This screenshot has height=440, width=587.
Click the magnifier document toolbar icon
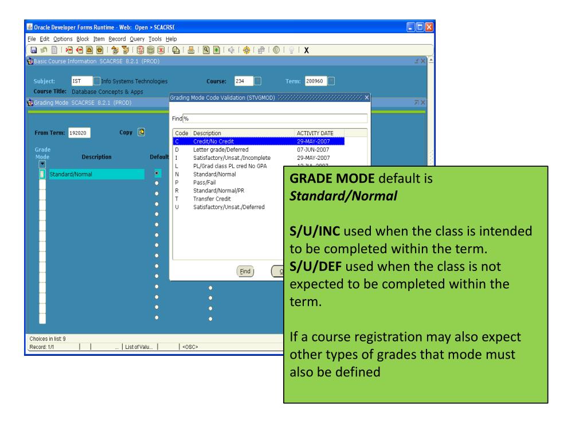(x=206, y=50)
